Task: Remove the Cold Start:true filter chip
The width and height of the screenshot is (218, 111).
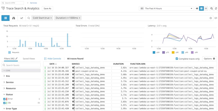Action: [x=51, y=18]
